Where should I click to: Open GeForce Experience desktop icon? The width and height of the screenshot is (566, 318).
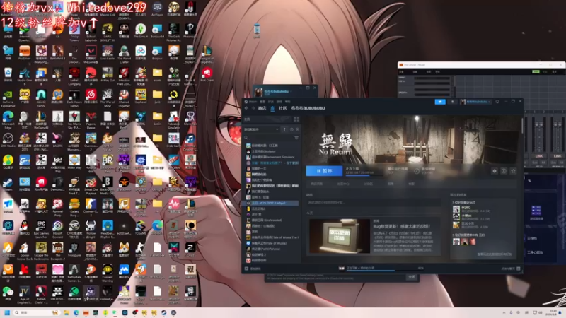click(x=8, y=98)
